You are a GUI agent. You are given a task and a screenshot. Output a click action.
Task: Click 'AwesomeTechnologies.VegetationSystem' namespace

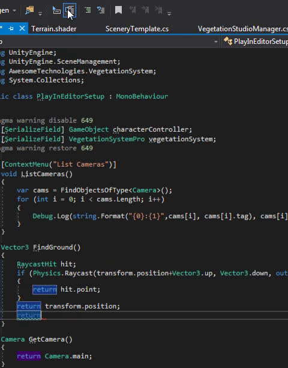tap(81, 71)
